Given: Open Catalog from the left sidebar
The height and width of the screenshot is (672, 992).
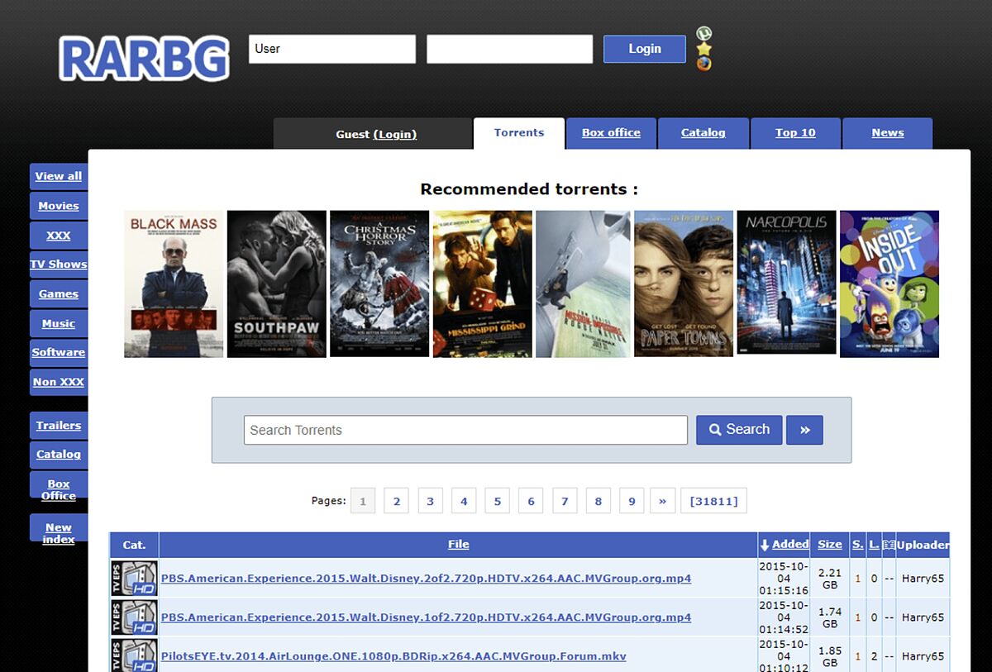Looking at the screenshot, I should 59,455.
